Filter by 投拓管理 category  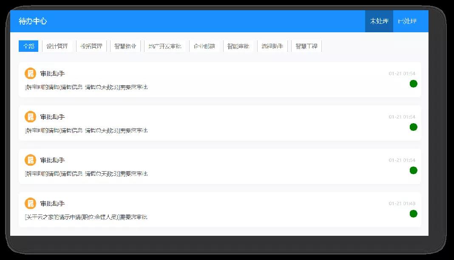point(91,46)
